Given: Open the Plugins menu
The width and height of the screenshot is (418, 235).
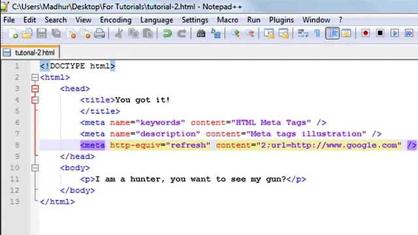Looking at the screenshot, I should (281, 20).
